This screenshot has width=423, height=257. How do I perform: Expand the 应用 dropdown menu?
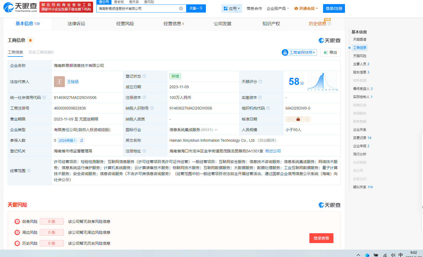[x=231, y=8]
